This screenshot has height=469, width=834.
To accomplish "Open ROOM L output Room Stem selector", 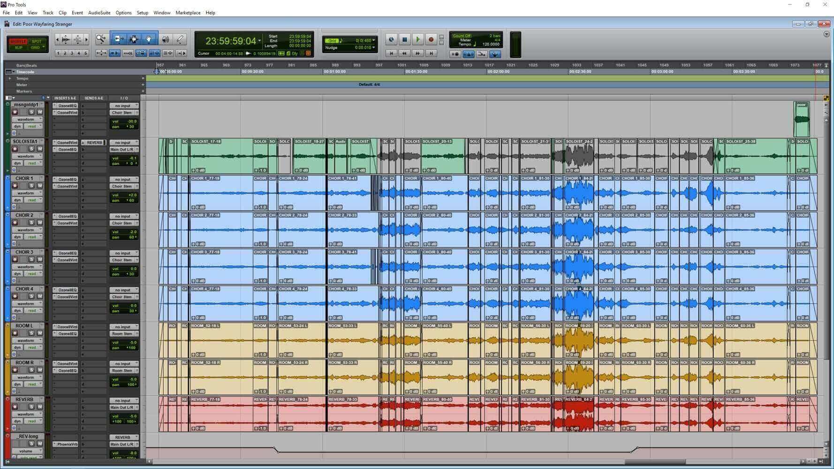I will (x=124, y=333).
